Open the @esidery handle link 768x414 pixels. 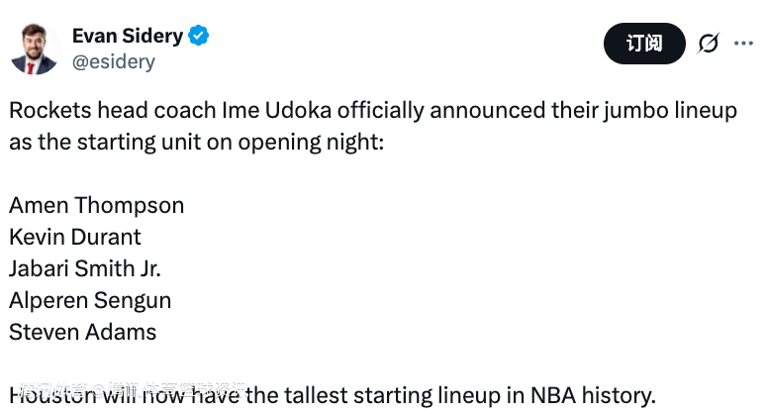point(114,61)
